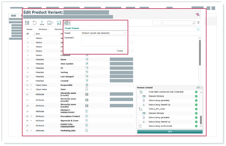Click the Variant column header

coord(29,29)
